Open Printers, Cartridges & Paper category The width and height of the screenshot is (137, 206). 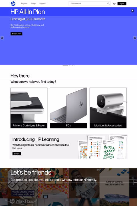point(29,108)
